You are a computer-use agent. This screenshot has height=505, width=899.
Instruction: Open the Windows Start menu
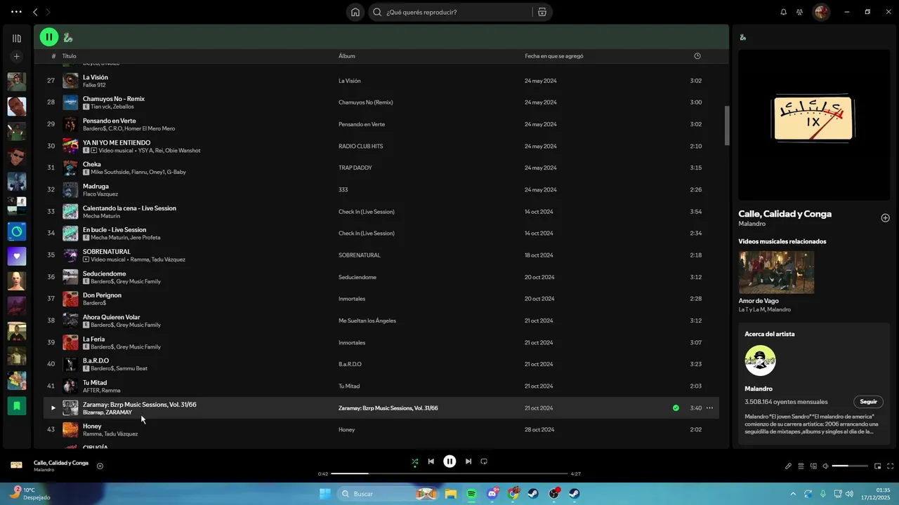pyautogui.click(x=325, y=494)
